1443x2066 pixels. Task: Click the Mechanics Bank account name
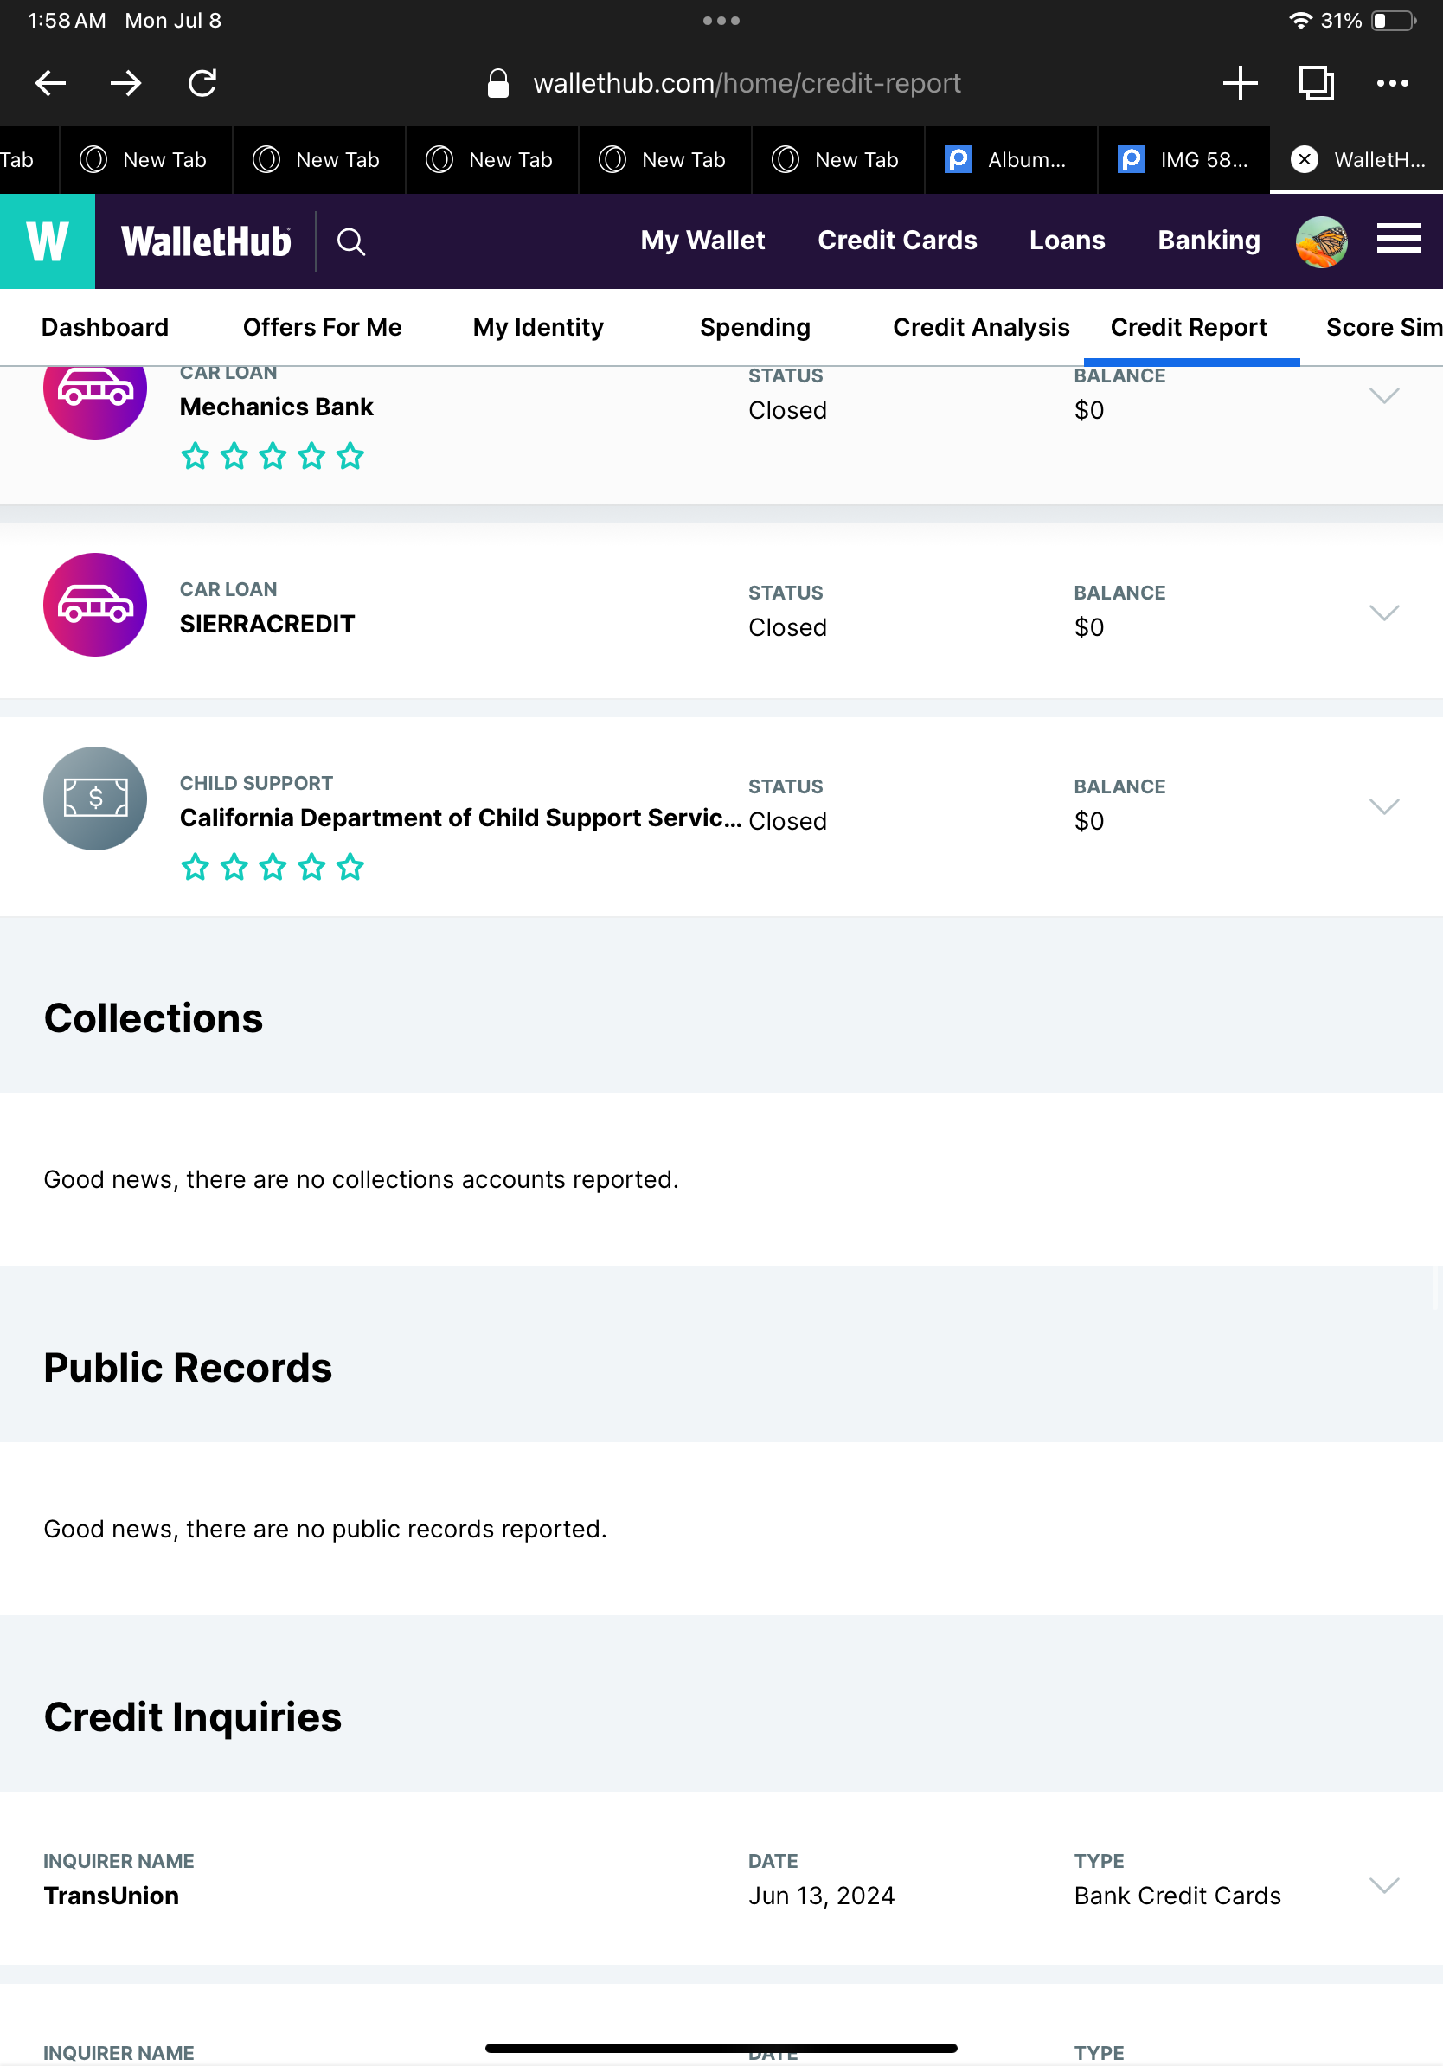tap(276, 407)
